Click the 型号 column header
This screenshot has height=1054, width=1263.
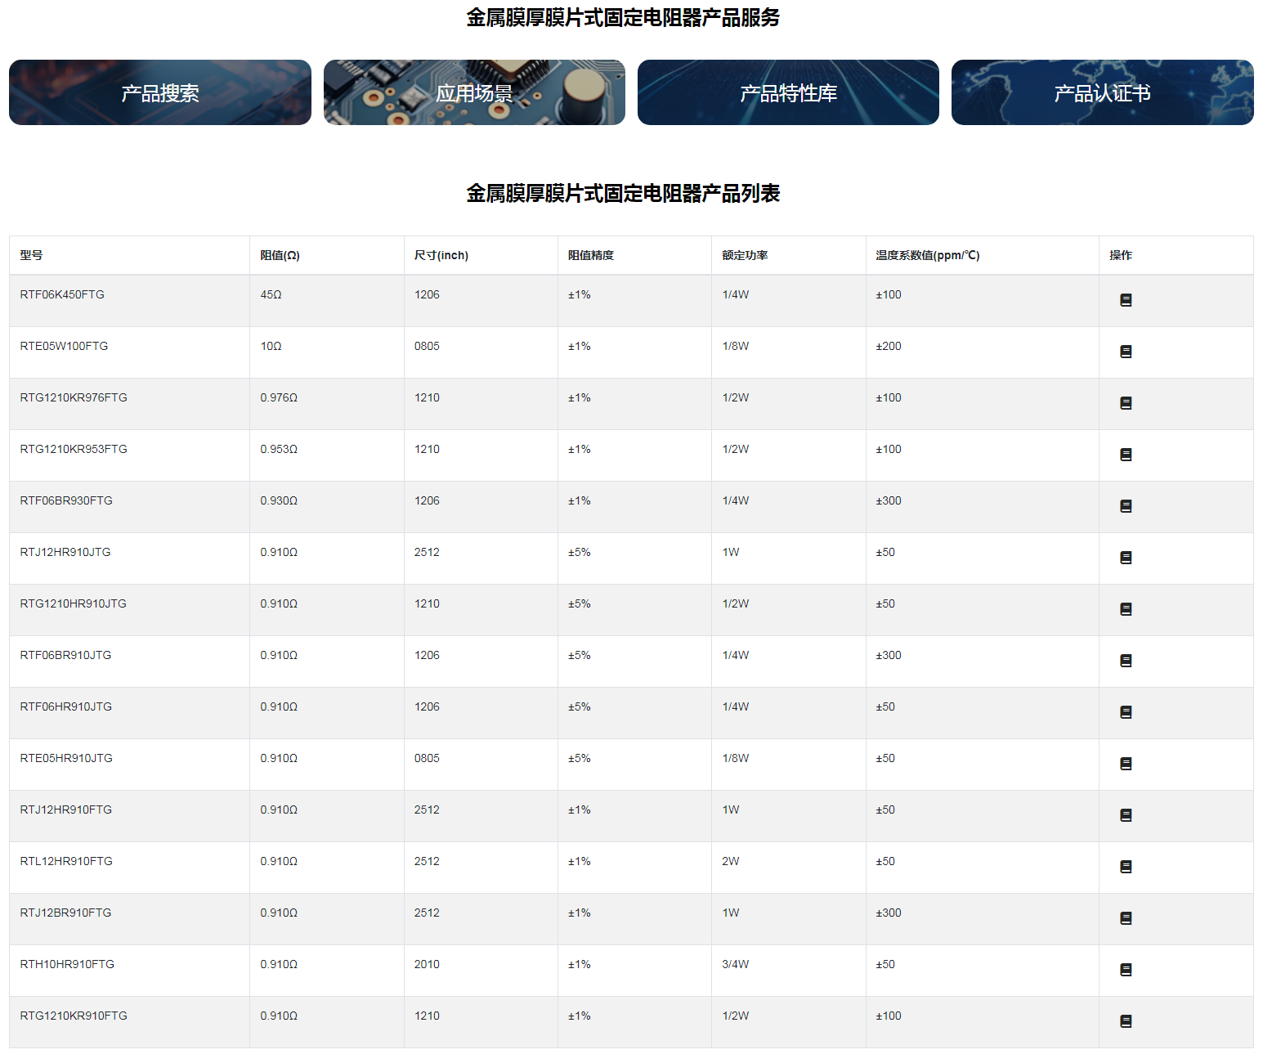click(31, 255)
